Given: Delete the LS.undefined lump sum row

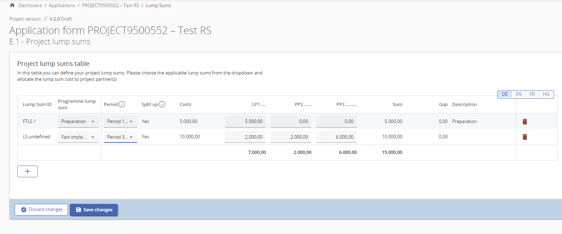Looking at the screenshot, I should click(525, 137).
